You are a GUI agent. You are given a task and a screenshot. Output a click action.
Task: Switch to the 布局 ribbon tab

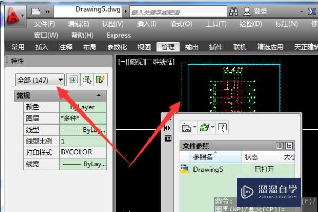tap(90, 47)
